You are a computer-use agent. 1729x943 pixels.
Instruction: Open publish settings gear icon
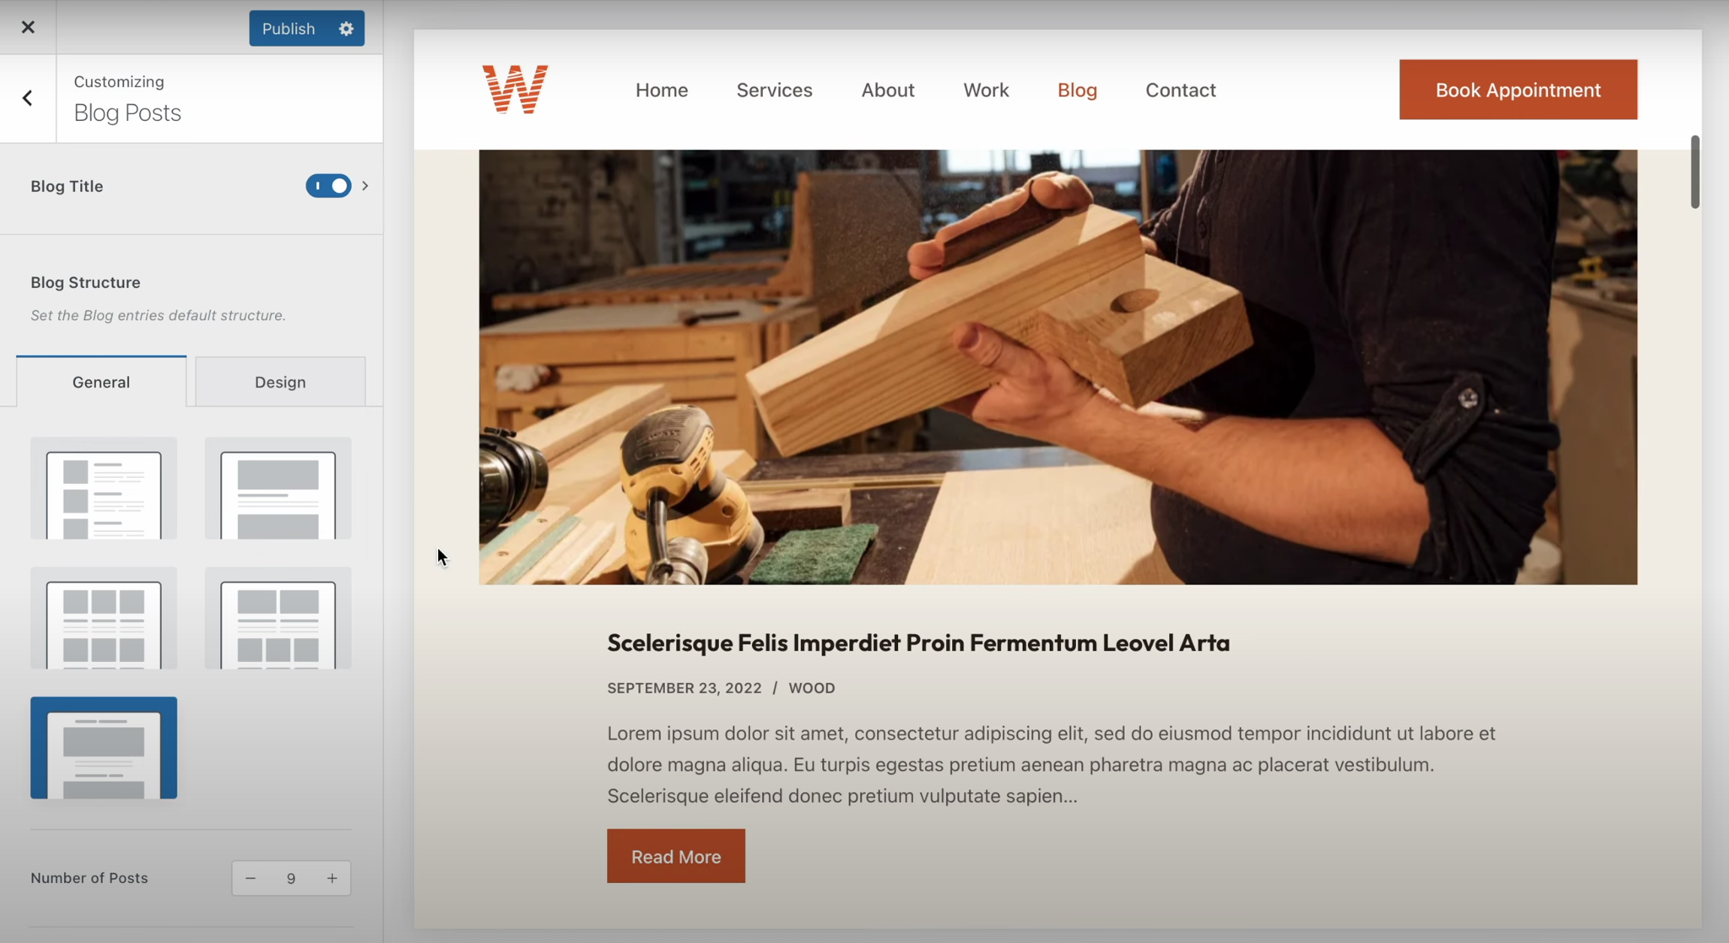(x=346, y=29)
